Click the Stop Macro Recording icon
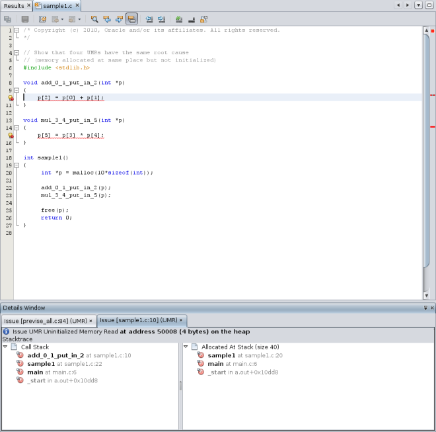 pos(192,19)
